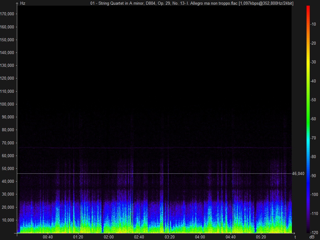Screen dimensions: 320x240
Task: Click the -100 dB scale label
Action: (314, 194)
